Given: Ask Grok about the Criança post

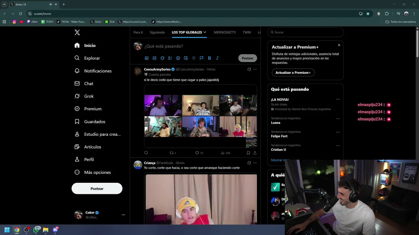Looking at the screenshot, I should click(x=249, y=163).
